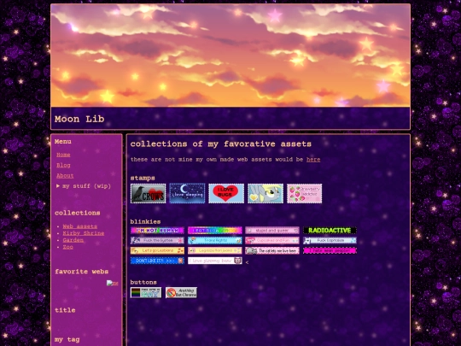Click the 'Anything But Chrome' button badge
Screen dimensions: 461x346
pyautogui.click(x=181, y=293)
